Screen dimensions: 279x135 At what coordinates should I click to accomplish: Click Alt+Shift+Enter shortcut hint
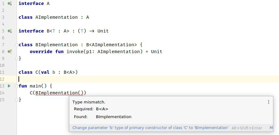pos(247,128)
